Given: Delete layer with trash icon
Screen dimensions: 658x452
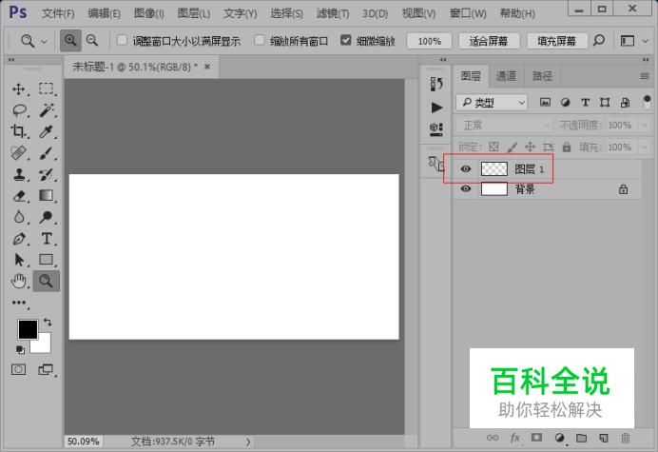Looking at the screenshot, I should coord(626,438).
